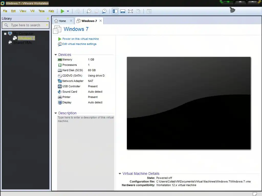Collapse the Devices section
The height and width of the screenshot is (196, 262).
[x=56, y=55]
